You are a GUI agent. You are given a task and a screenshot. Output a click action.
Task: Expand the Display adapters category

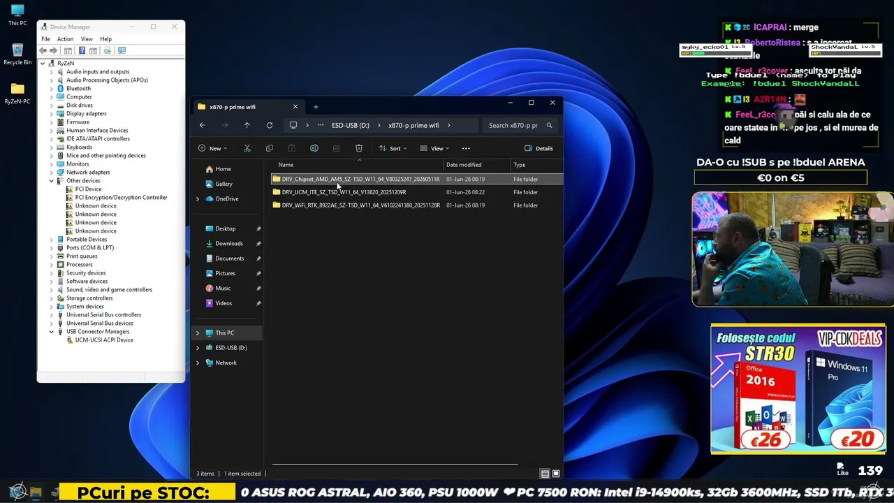pos(51,114)
